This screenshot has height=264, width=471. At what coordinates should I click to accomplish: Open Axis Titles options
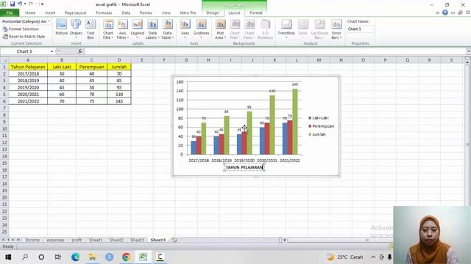coord(122,29)
